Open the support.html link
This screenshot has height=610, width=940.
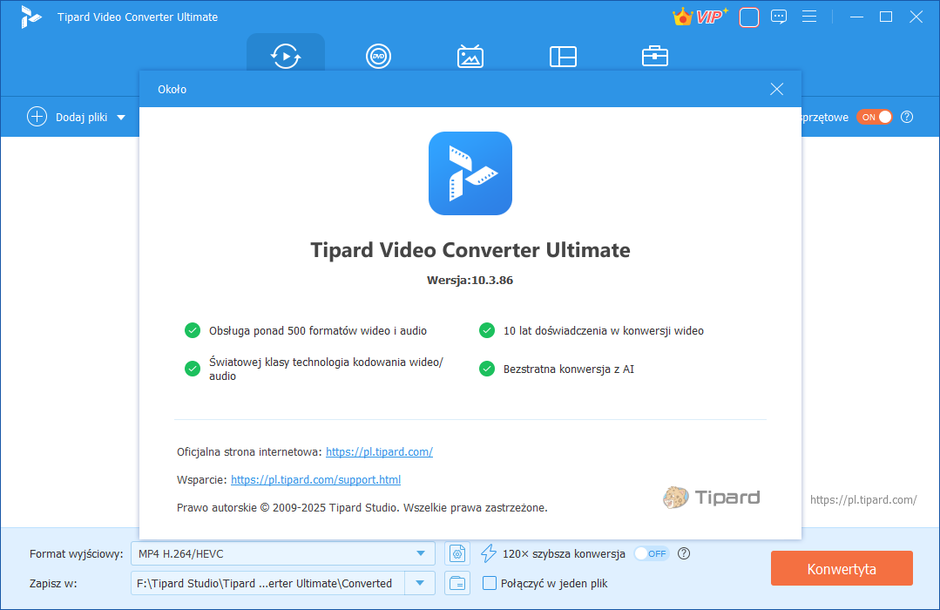315,480
